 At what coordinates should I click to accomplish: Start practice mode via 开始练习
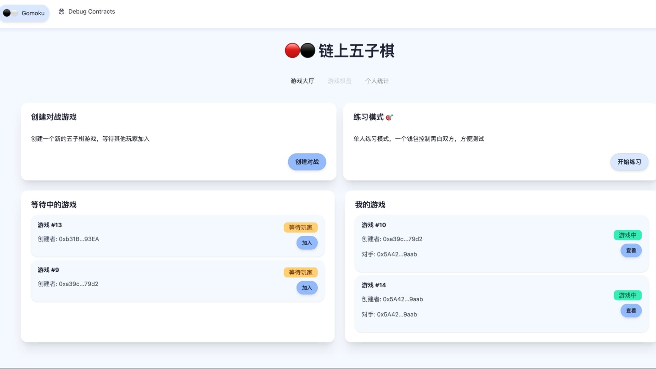[x=629, y=162]
